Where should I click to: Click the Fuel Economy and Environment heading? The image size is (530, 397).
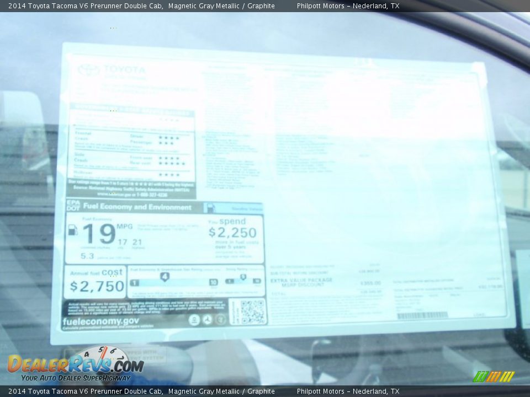point(137,207)
